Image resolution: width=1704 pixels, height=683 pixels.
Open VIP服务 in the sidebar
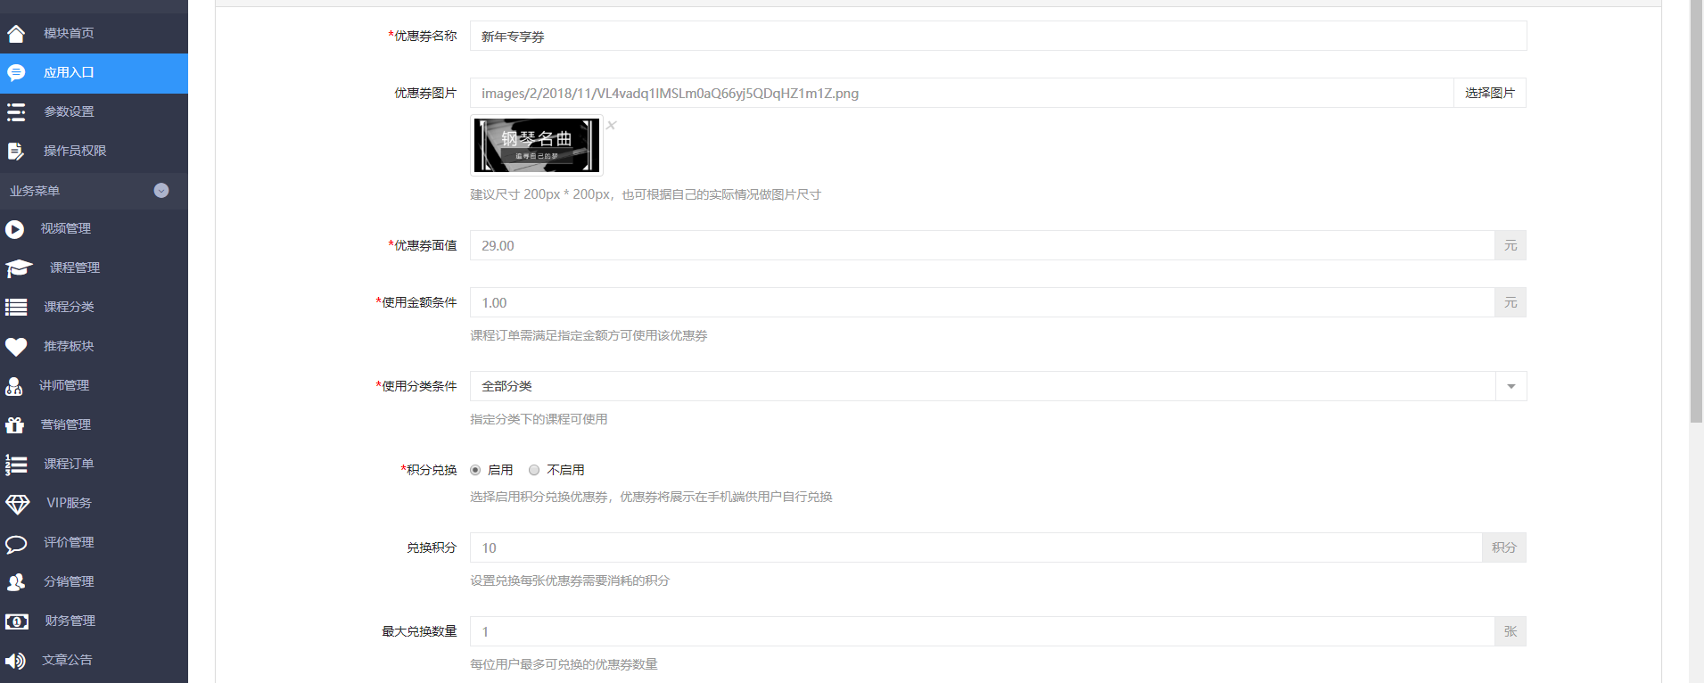pyautogui.click(x=94, y=504)
